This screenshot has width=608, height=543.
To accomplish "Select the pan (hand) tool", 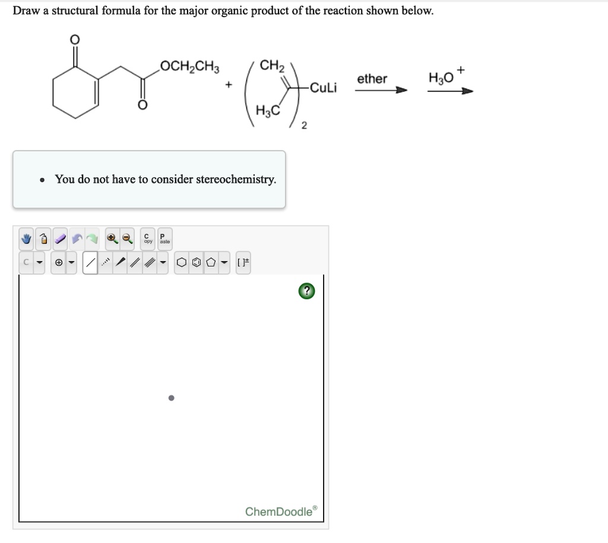I will click(x=26, y=238).
